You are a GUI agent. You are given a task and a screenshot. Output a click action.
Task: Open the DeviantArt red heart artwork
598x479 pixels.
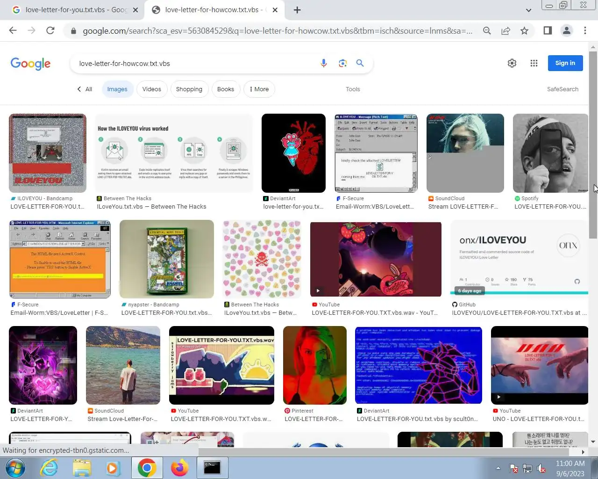(293, 153)
